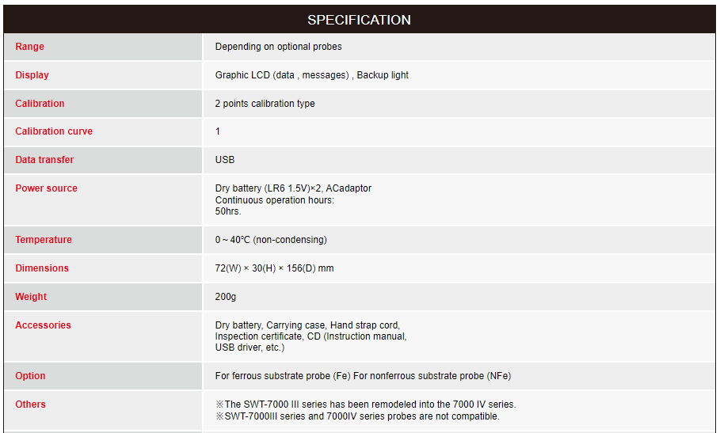The width and height of the screenshot is (720, 433).
Task: Click the red Range row label
Action: (x=30, y=47)
